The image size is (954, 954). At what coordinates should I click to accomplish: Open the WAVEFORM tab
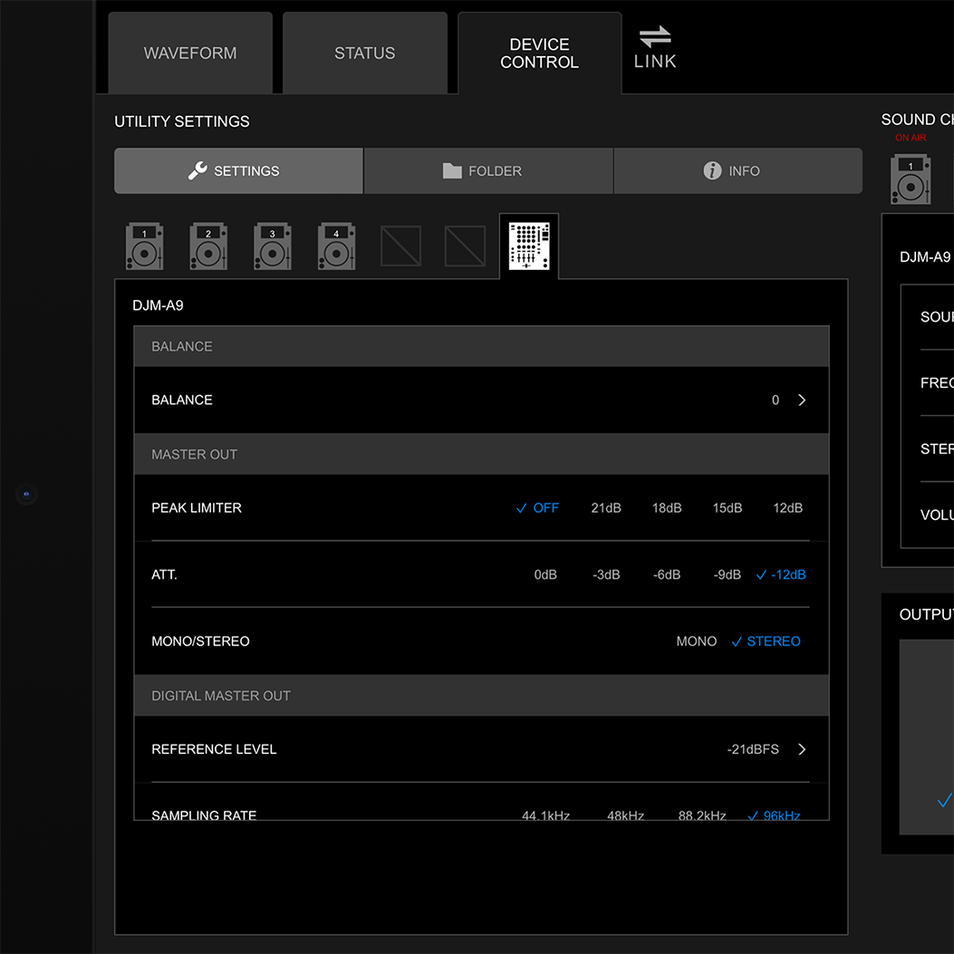[x=190, y=53]
